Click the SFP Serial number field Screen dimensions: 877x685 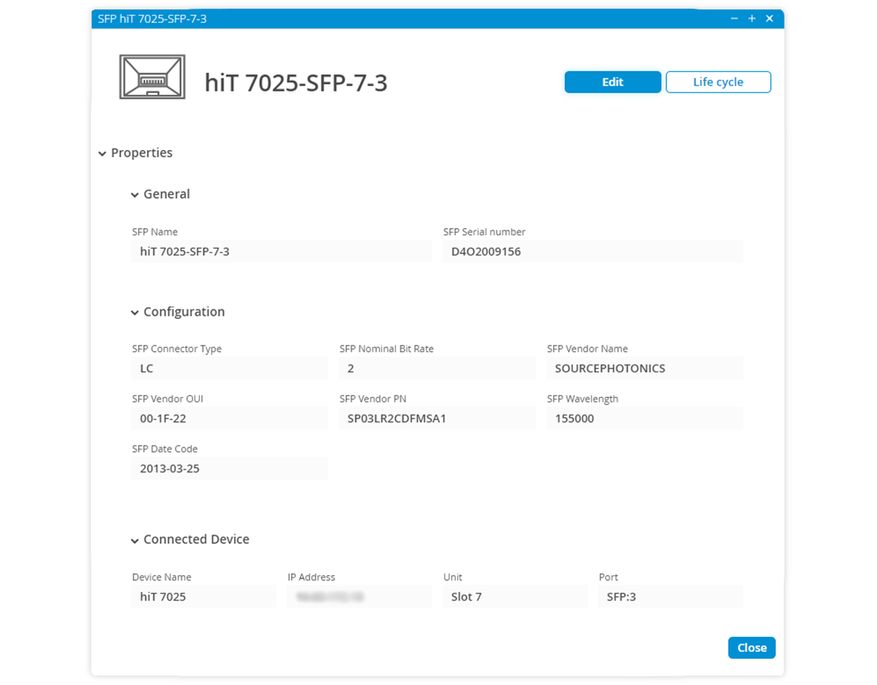pyautogui.click(x=593, y=252)
